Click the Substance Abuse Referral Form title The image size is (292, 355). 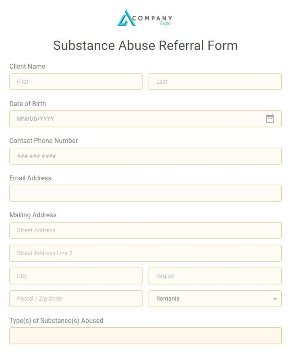tap(146, 46)
